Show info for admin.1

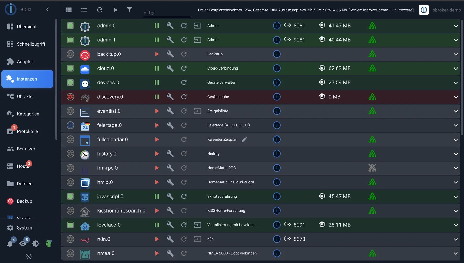click(x=277, y=40)
